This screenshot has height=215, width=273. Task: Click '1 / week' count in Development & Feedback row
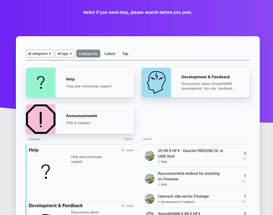coord(127,206)
